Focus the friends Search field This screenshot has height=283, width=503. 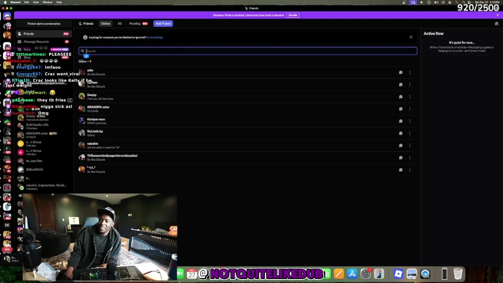click(x=248, y=51)
